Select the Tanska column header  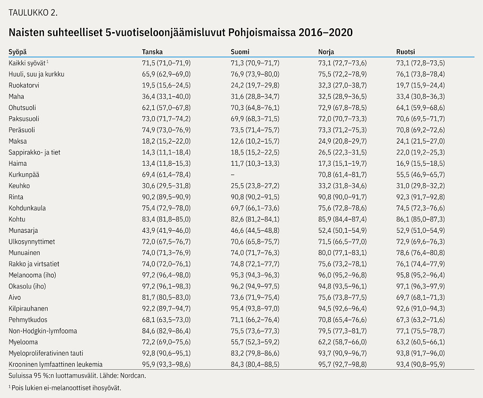[x=152, y=52]
